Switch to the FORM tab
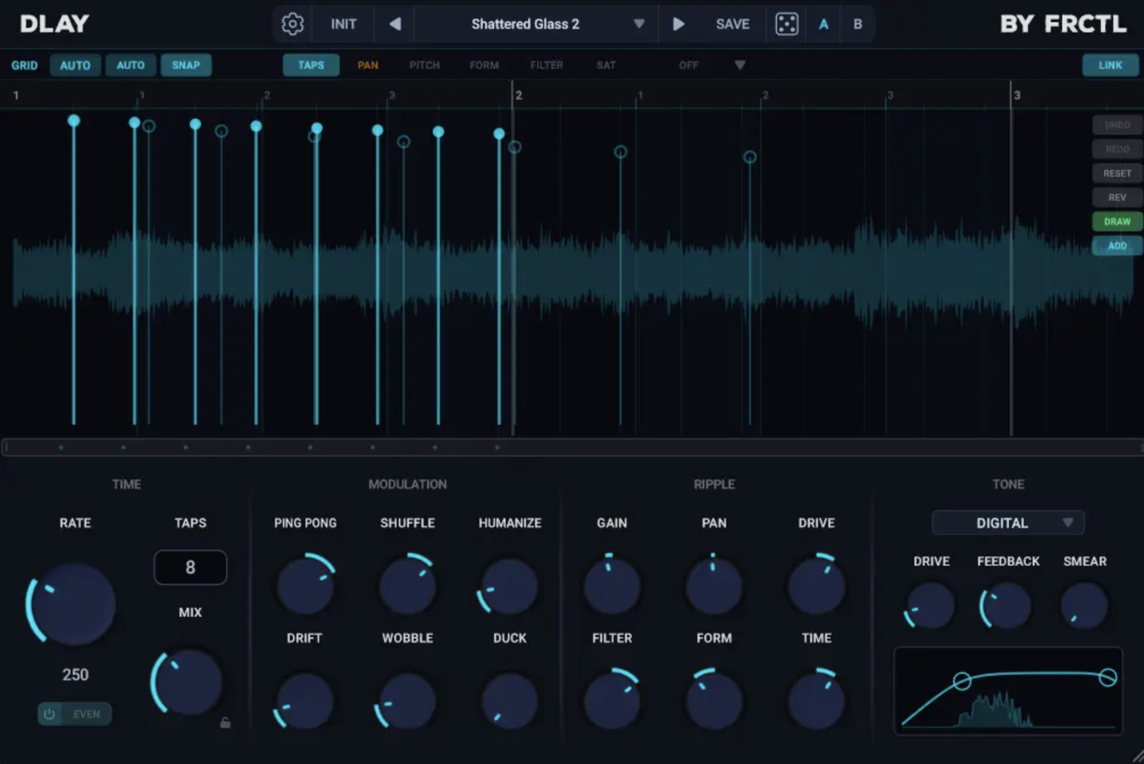1144x764 pixels. (484, 65)
